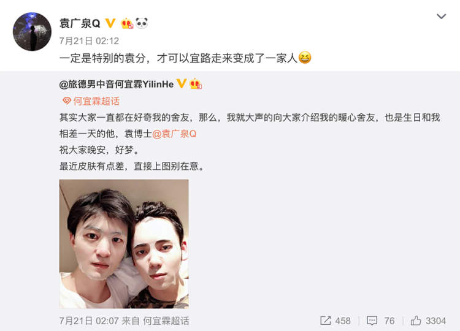Open 袁广泉Q username link

pyautogui.click(x=80, y=23)
